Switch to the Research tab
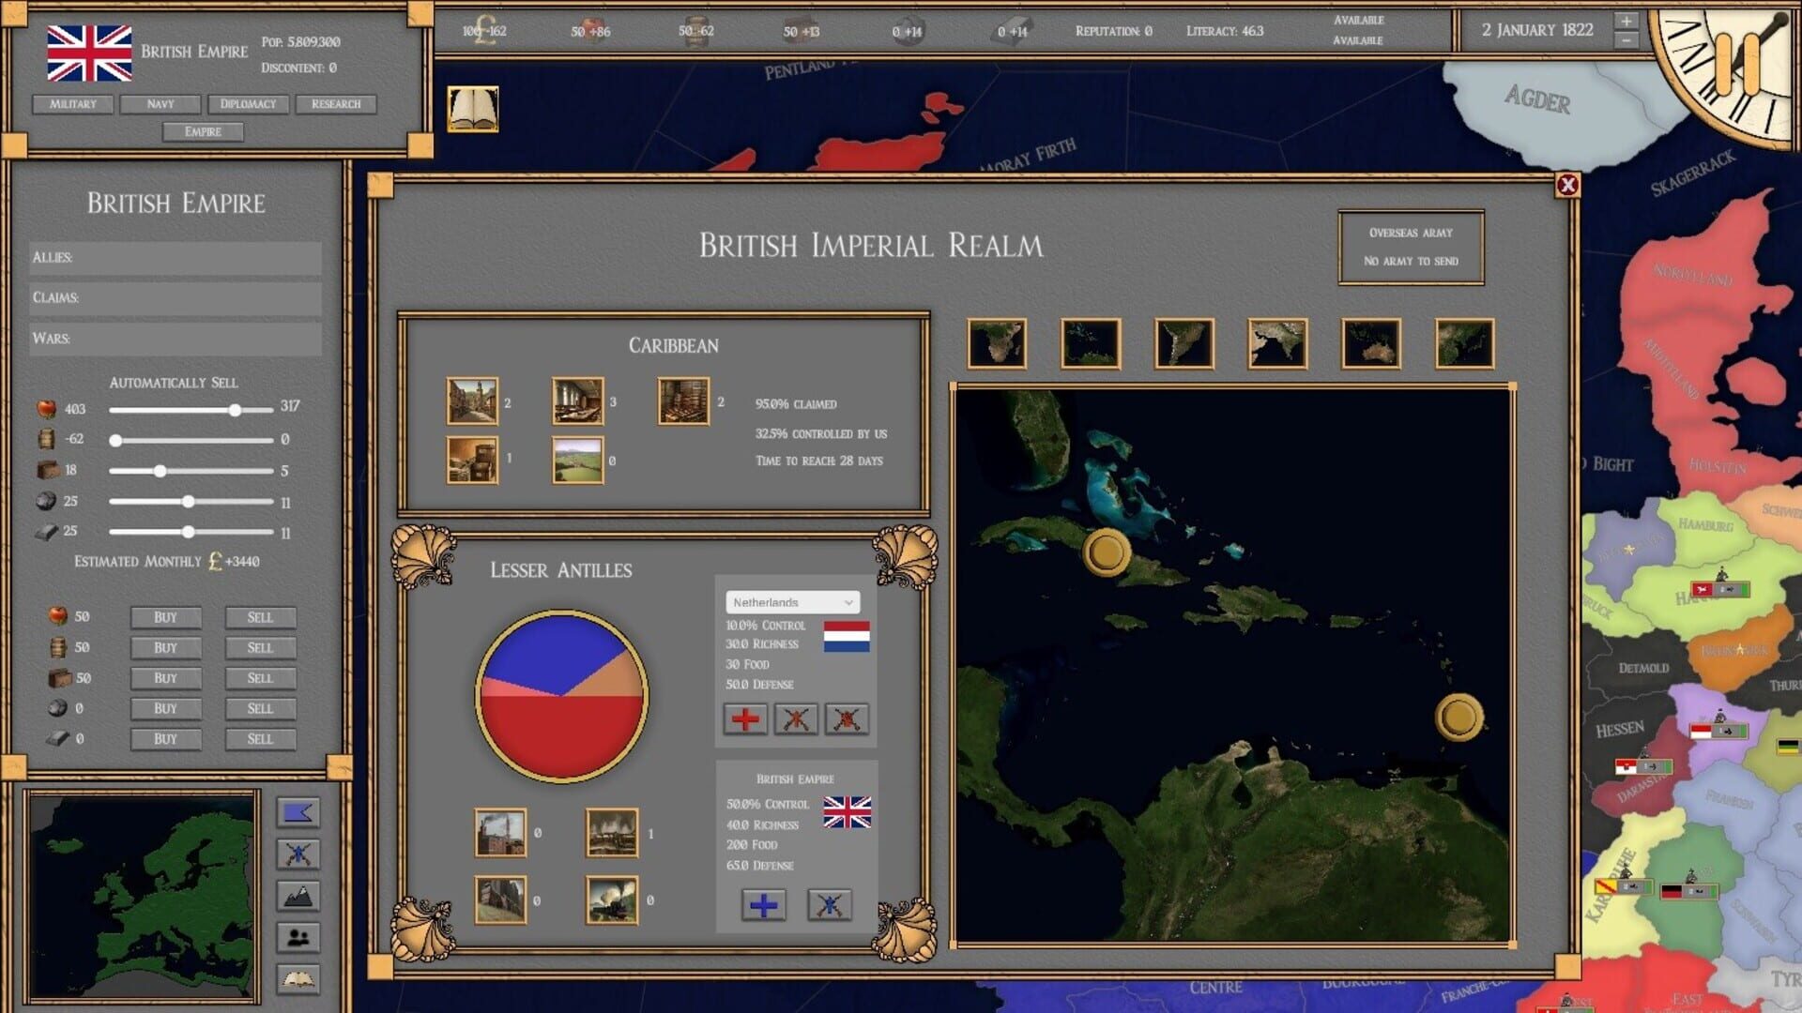 click(337, 104)
